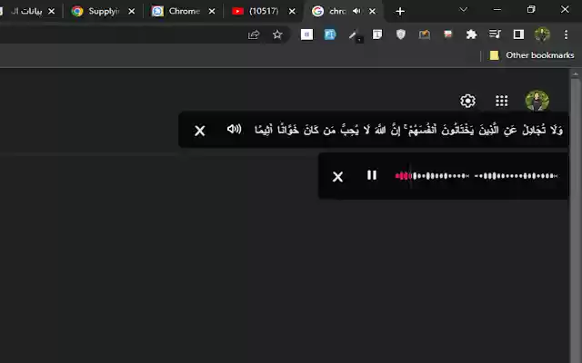Image resolution: width=582 pixels, height=363 pixels.
Task: Open the Other bookmarks folder
Action: click(532, 55)
